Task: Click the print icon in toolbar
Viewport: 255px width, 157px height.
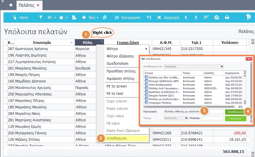Action: point(227,18)
